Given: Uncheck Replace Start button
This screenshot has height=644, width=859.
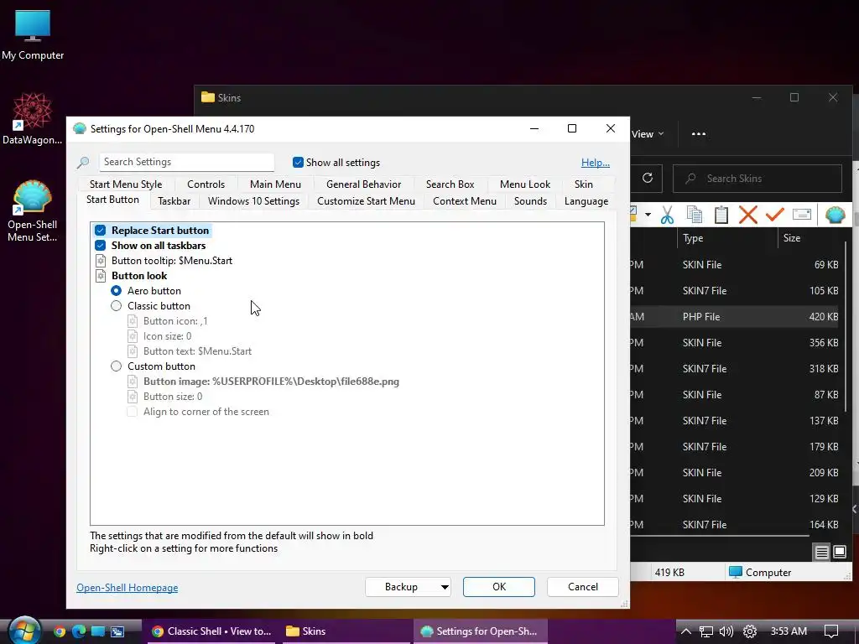Looking at the screenshot, I should point(101,231).
